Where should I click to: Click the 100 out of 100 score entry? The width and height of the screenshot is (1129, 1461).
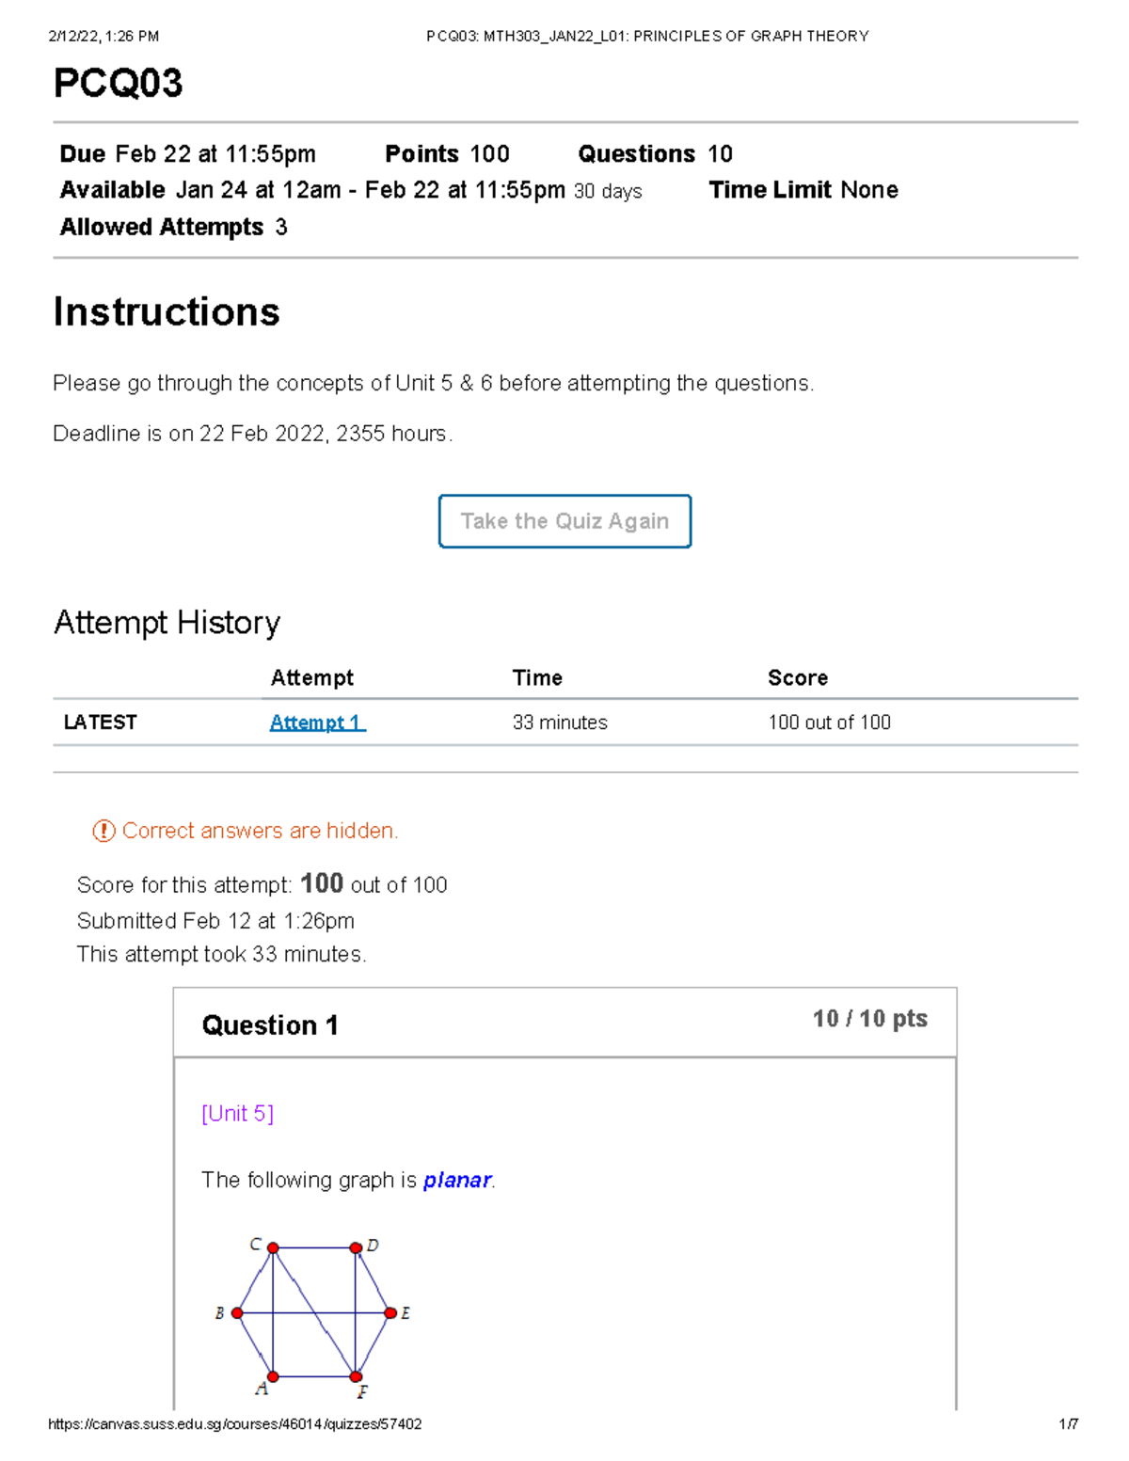829,723
